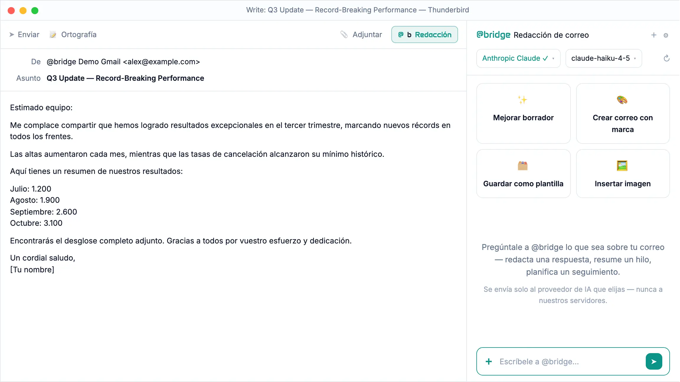
Task: Send the email with Enviar
Action: 24,34
